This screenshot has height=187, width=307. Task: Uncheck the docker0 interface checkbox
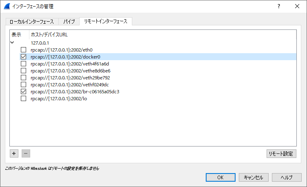point(24,57)
